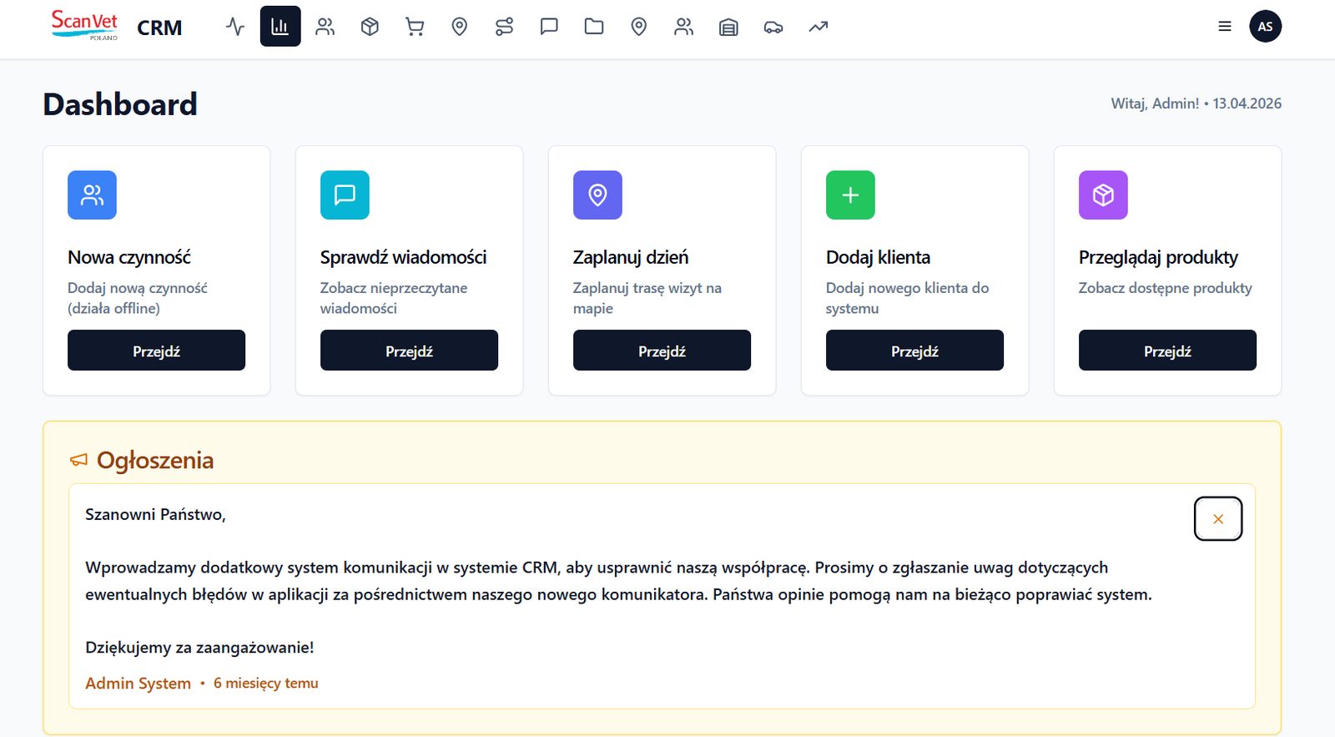Click the map pin icon next to the cart icon
This screenshot has height=737, width=1335.
tap(460, 27)
